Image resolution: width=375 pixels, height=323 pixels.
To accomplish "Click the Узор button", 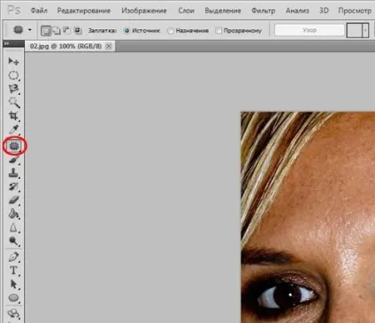I will click(x=310, y=30).
